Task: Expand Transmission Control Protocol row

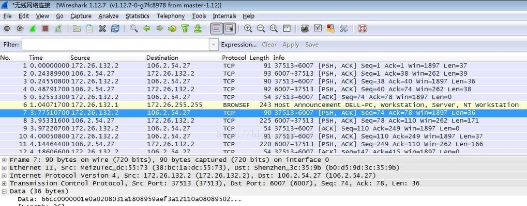Action: (x=4, y=183)
